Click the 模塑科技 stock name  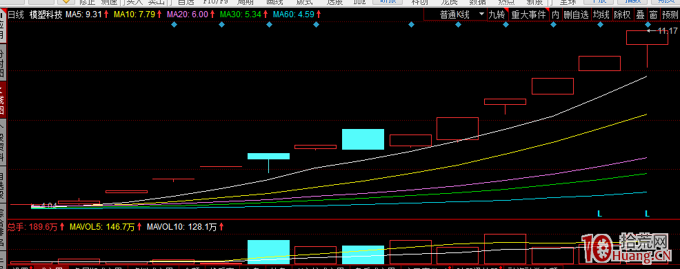(x=46, y=14)
